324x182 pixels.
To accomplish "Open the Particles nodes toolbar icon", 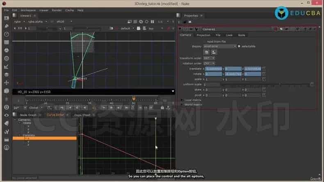I will click(x=7, y=99).
